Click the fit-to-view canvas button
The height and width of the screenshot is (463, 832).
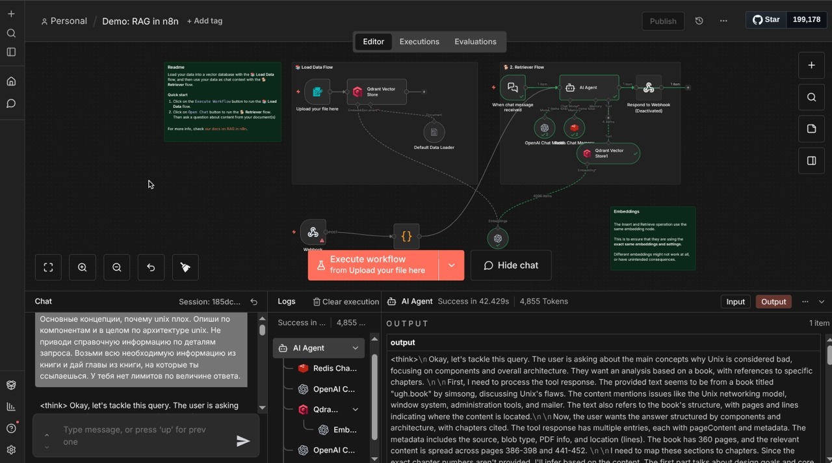[x=48, y=267]
